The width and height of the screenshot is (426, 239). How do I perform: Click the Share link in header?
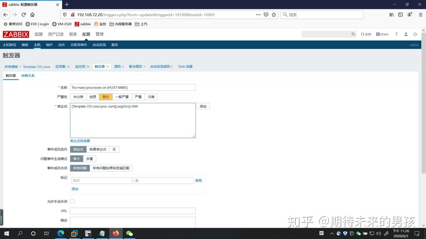click(382, 34)
